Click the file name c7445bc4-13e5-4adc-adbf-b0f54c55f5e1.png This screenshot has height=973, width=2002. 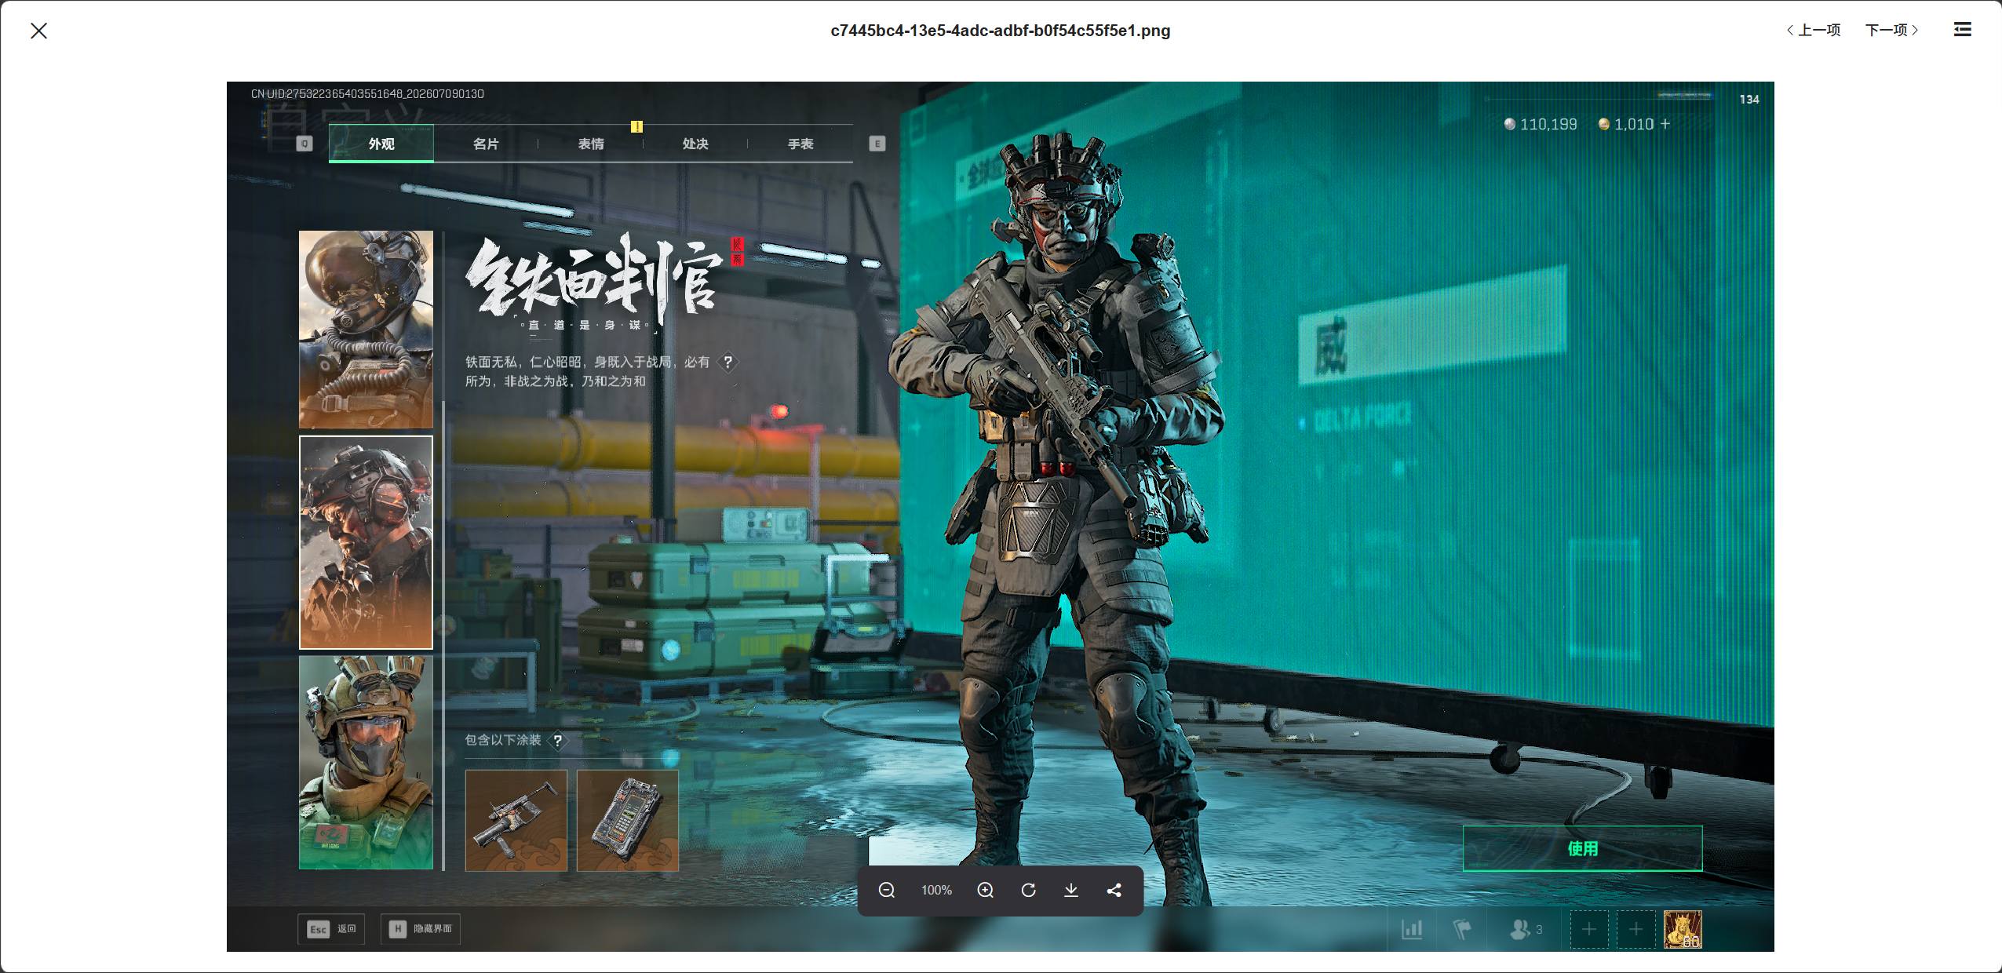coord(1001,31)
